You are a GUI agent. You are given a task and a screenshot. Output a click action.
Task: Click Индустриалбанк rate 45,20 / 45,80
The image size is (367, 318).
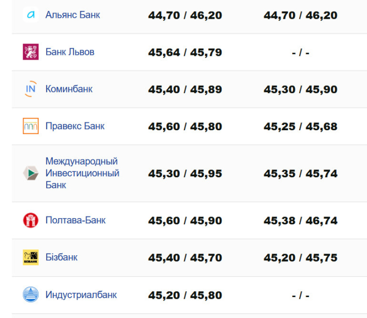tap(185, 295)
